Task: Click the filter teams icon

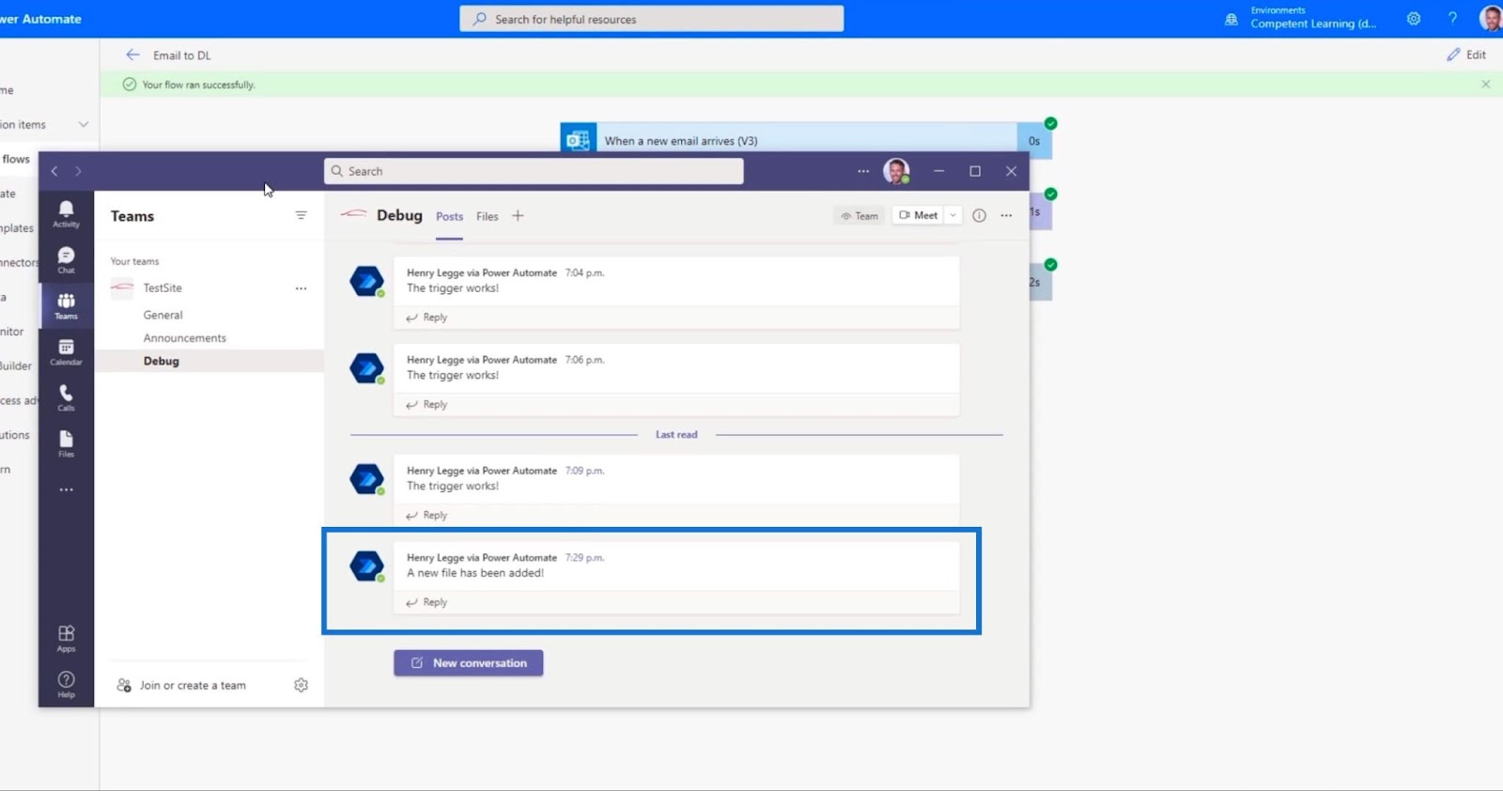Action: tap(301, 215)
